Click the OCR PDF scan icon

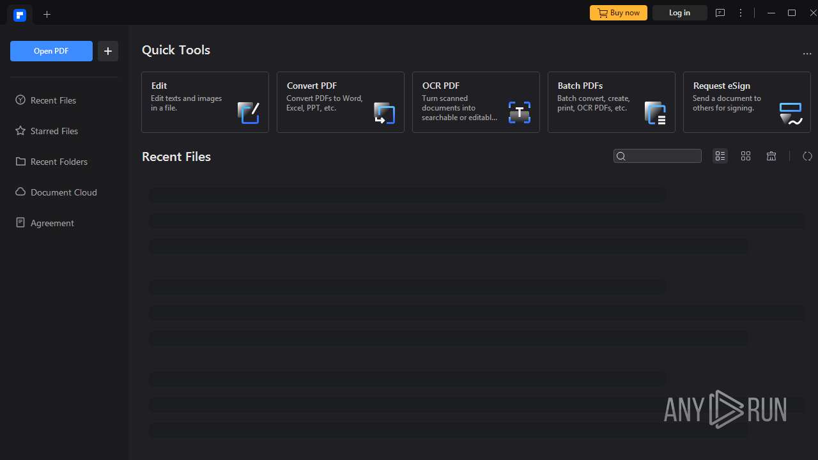point(520,112)
